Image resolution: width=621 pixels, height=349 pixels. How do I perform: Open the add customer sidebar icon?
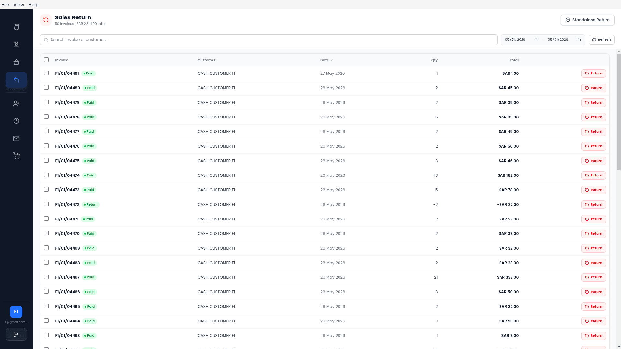point(16,104)
